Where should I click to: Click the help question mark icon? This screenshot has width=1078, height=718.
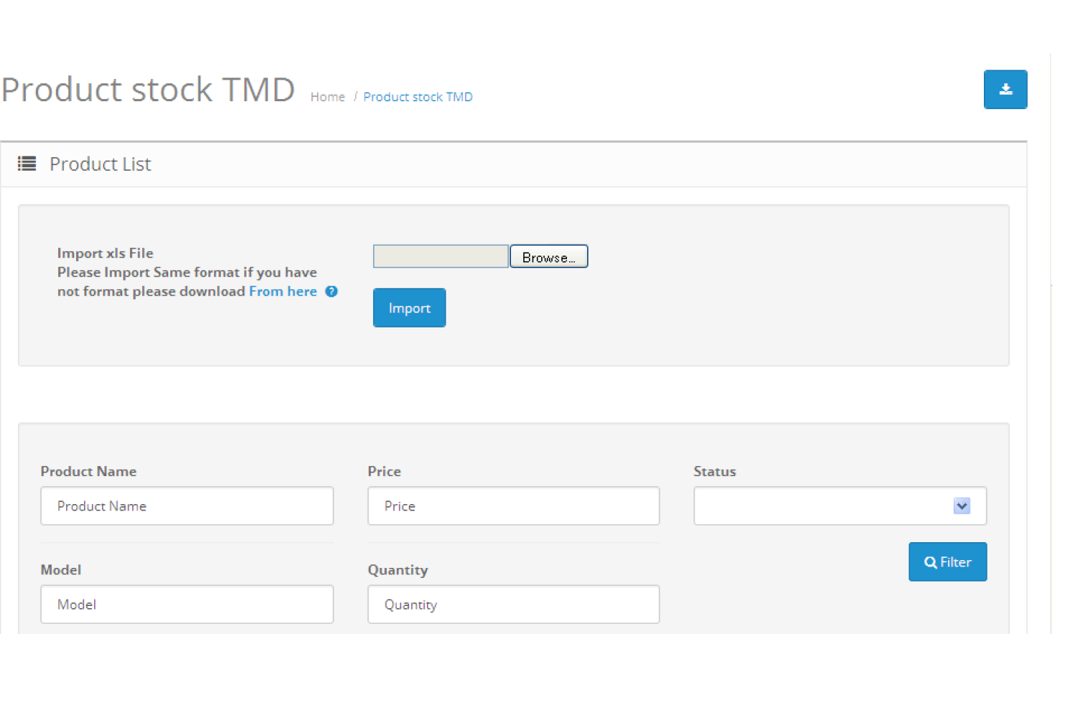pos(331,292)
